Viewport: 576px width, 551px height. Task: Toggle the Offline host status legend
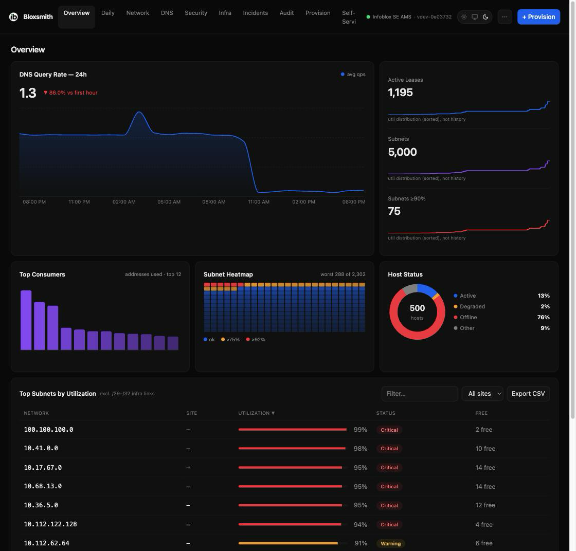pyautogui.click(x=465, y=317)
